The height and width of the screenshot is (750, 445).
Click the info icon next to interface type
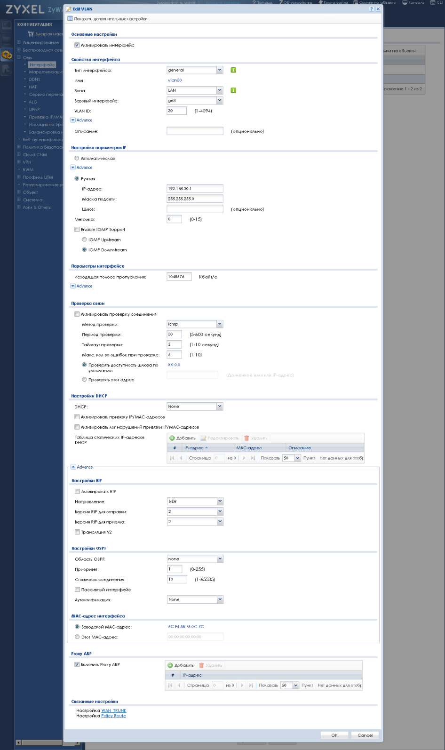click(233, 70)
